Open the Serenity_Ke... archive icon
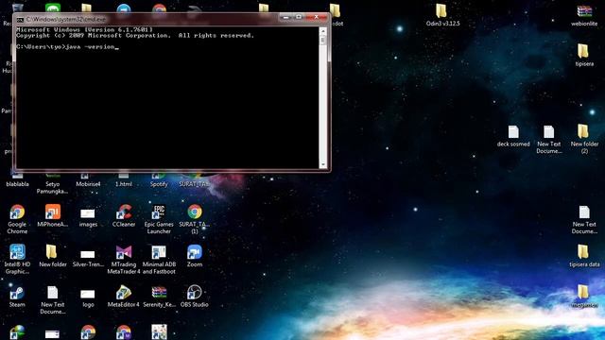Screen dimensions: 605x340 point(159,296)
